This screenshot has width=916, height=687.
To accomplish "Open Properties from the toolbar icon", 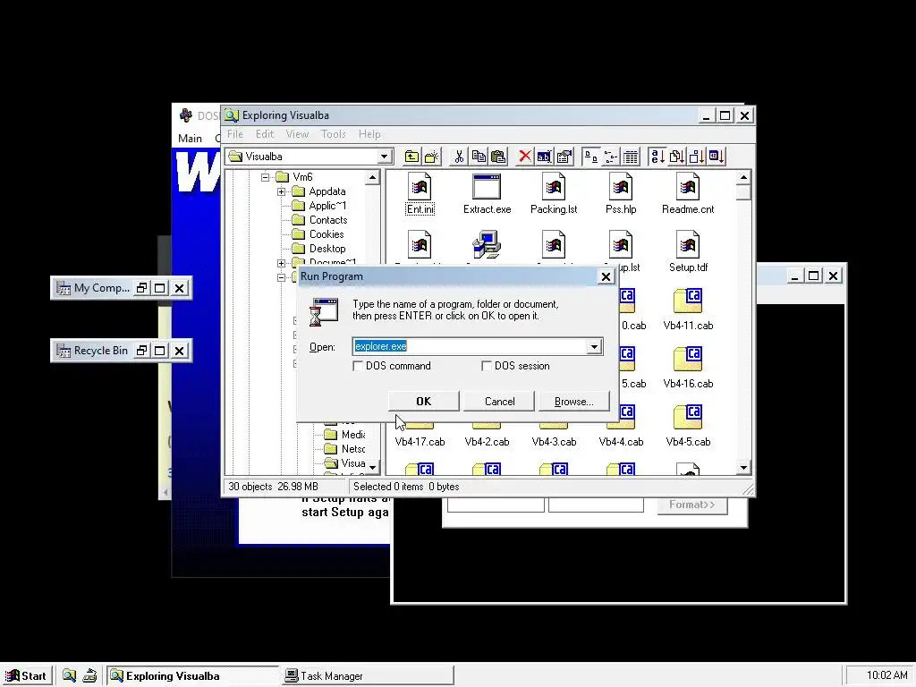I will (x=564, y=157).
